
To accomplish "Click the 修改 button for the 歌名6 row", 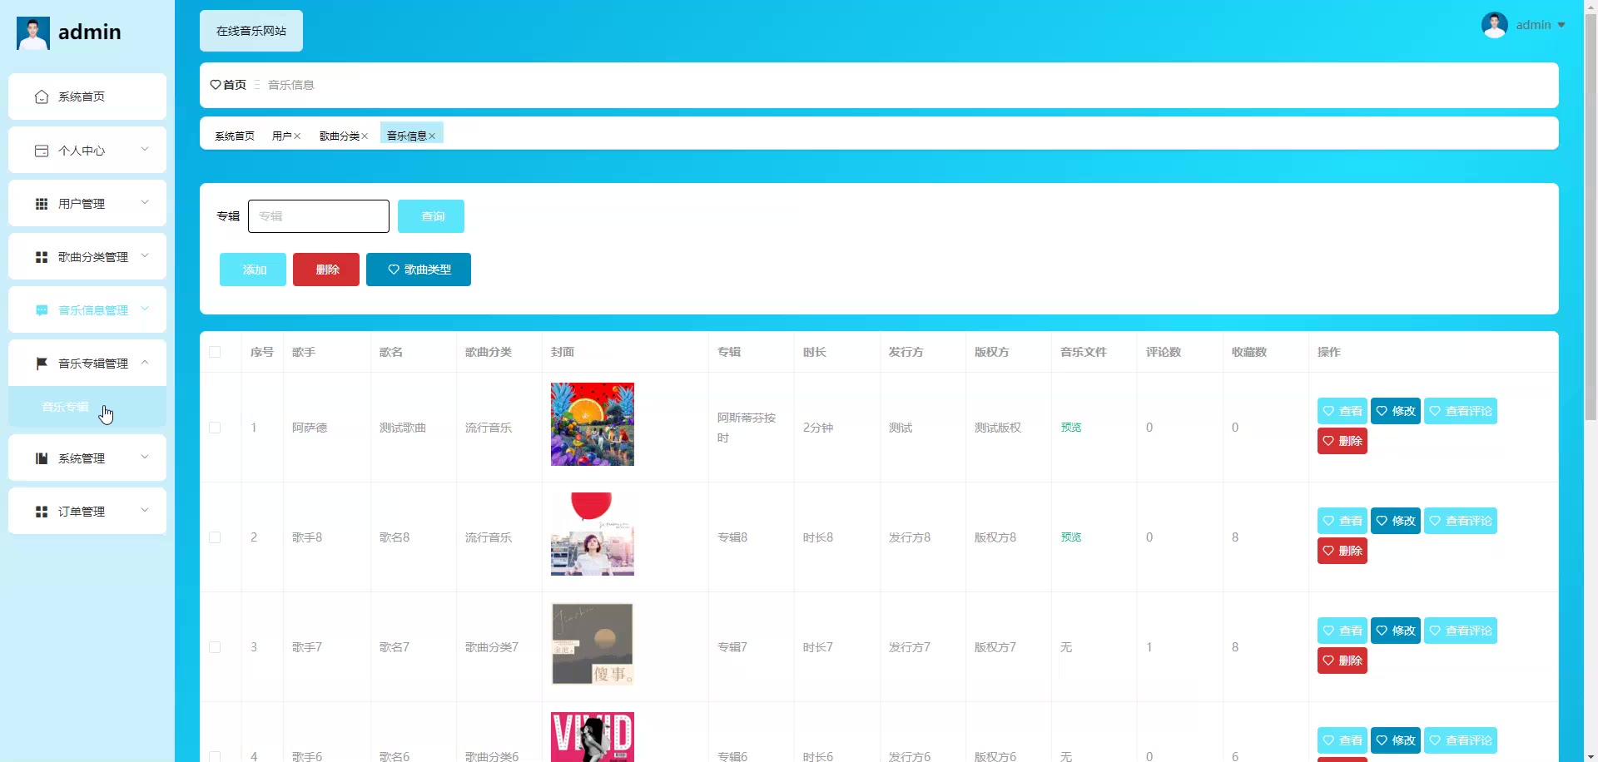I will [x=1396, y=740].
